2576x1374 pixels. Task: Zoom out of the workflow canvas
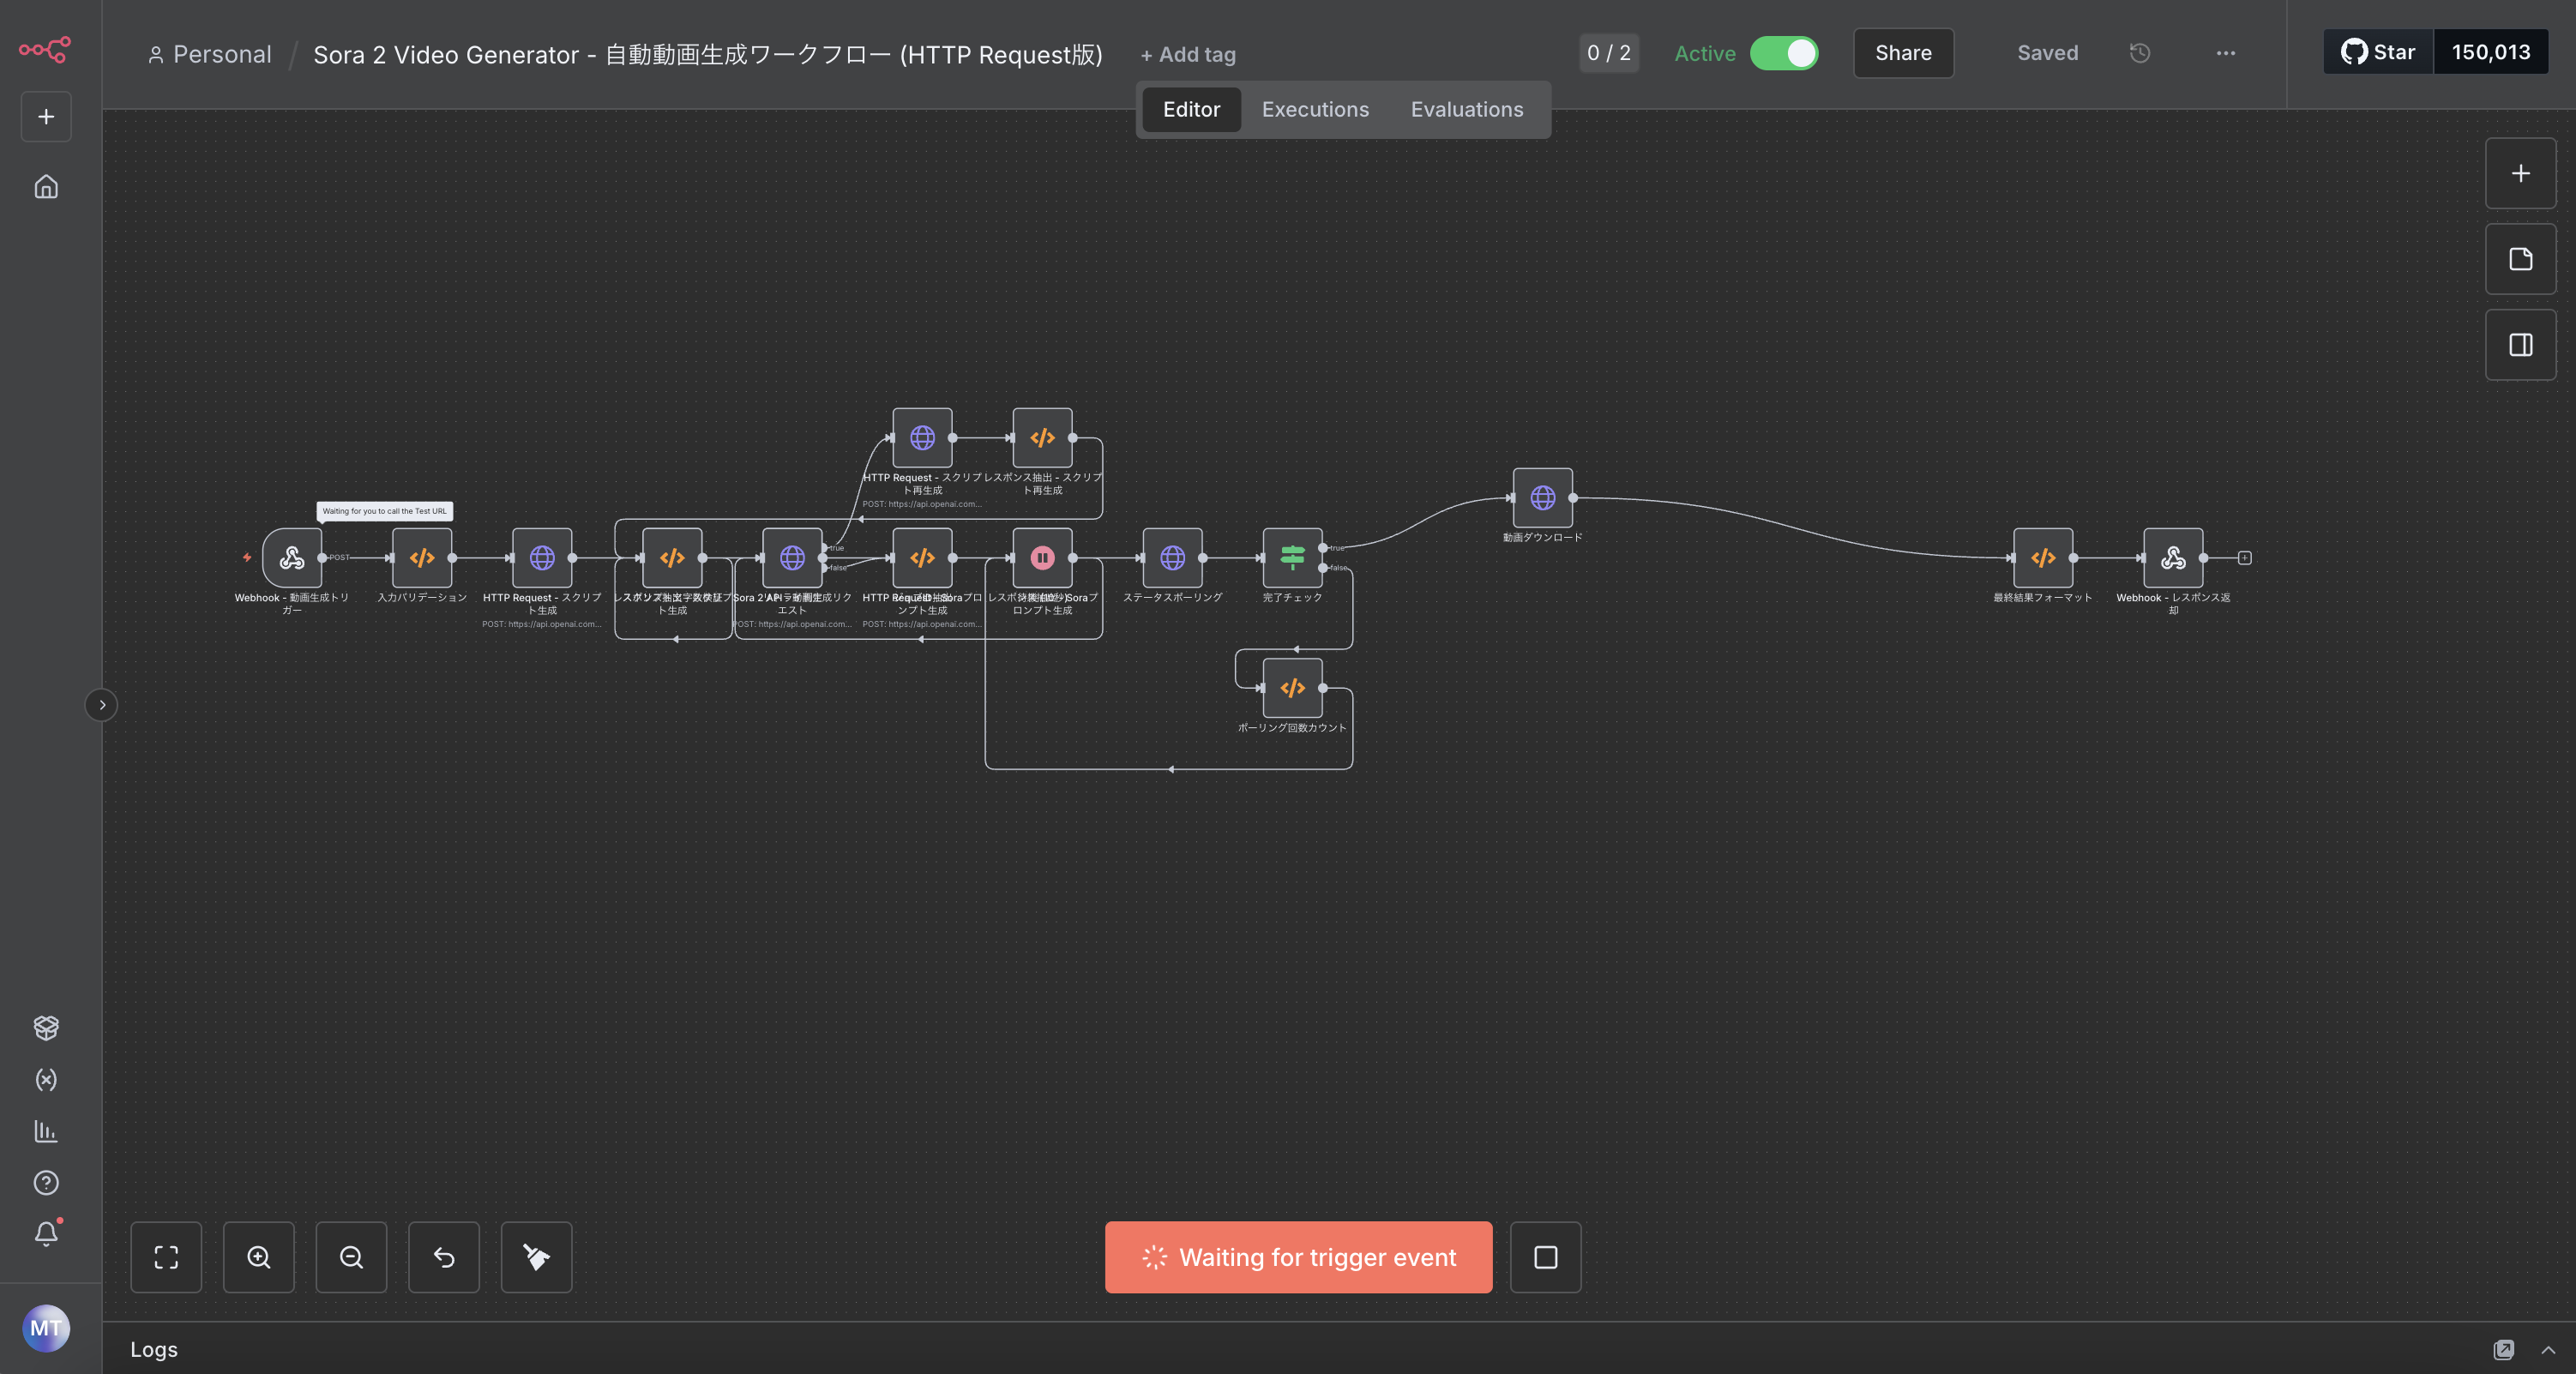coord(351,1257)
